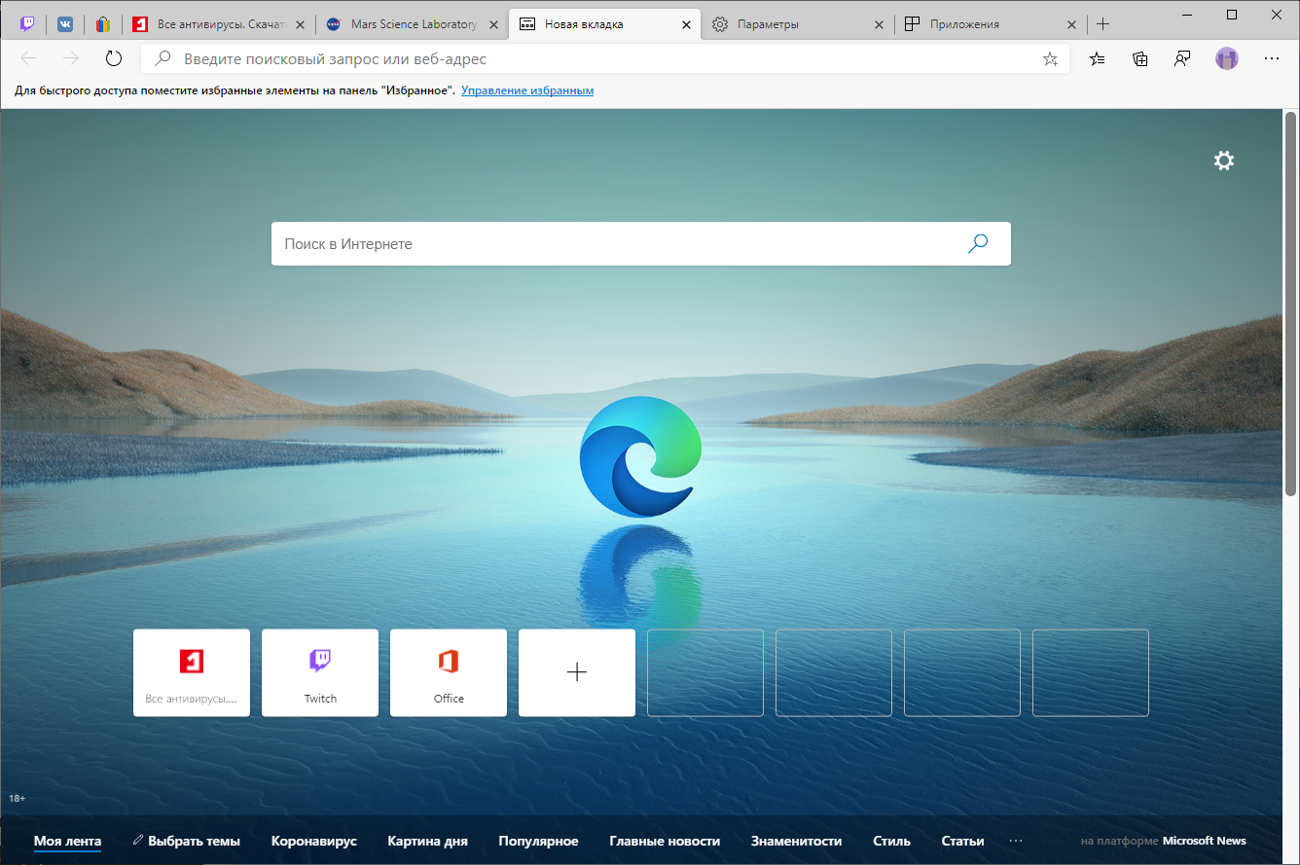Screen dimensions: 1300x865
Task: Open the "Главные новости" category
Action: pos(665,841)
